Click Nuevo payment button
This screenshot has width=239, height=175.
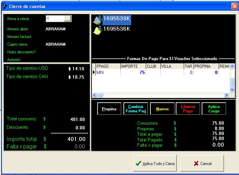pyautogui.click(x=162, y=109)
